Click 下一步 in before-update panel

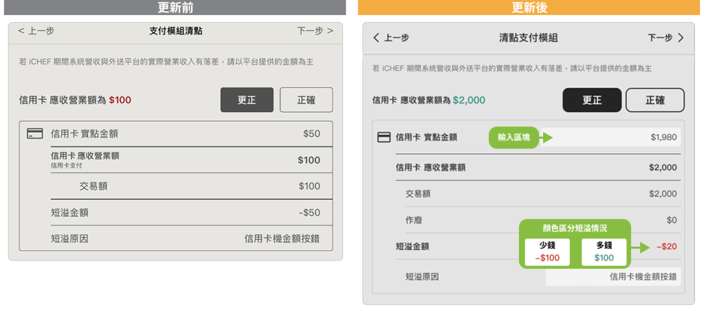(315, 31)
